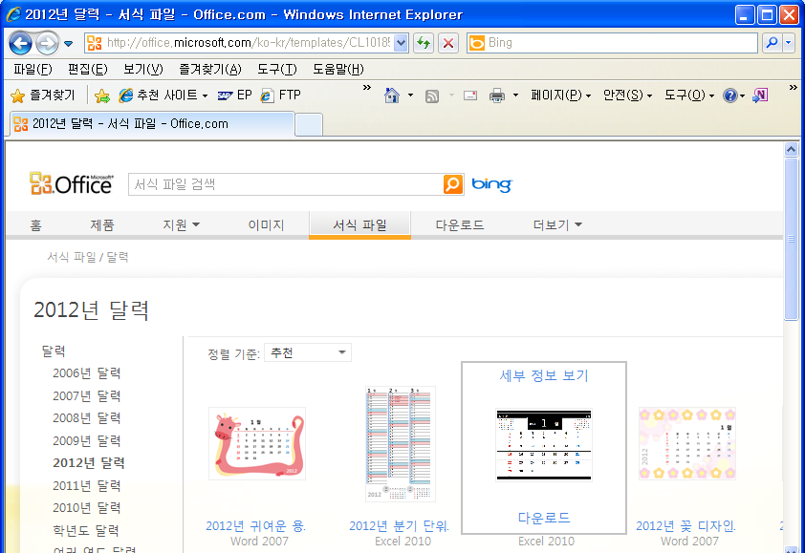
Task: Open the SAP EP favorites shortcut
Action: [234, 95]
